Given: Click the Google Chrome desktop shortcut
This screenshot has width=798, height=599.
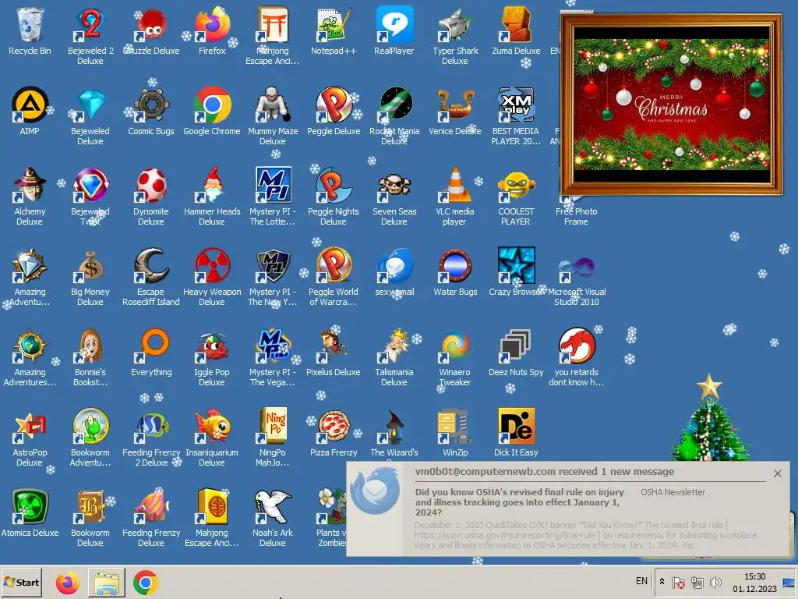Looking at the screenshot, I should coord(212,105).
